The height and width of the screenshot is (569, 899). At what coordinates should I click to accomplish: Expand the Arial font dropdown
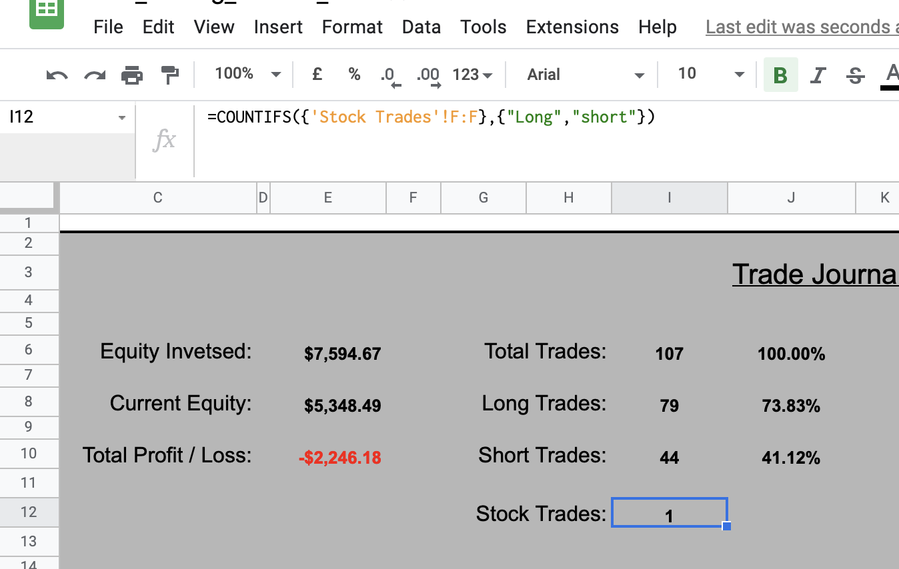coord(585,75)
